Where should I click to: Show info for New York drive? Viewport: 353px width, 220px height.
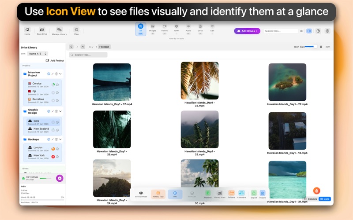(57, 157)
